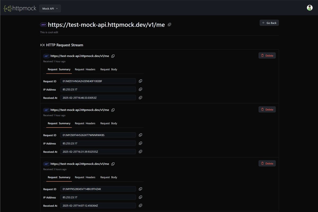318x212 pixels.
Task: Copy IP Address of request 01JMYZ69T4H5263XT7WNNRWKBS
Action: click(x=140, y=143)
